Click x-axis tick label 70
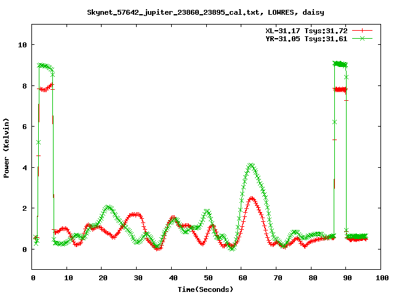The width and height of the screenshot is (394, 295). [x=278, y=278]
